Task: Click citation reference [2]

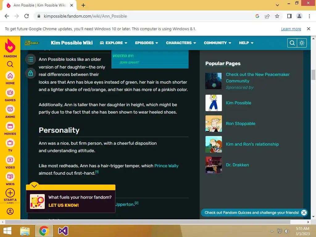Action: tap(136, 203)
